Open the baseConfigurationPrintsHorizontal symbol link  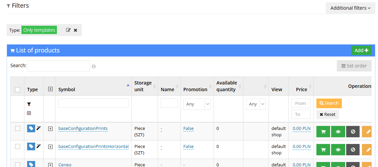[93, 146]
